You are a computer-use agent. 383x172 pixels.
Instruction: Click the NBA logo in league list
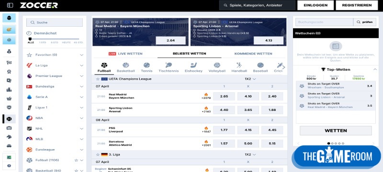pyautogui.click(x=29, y=118)
